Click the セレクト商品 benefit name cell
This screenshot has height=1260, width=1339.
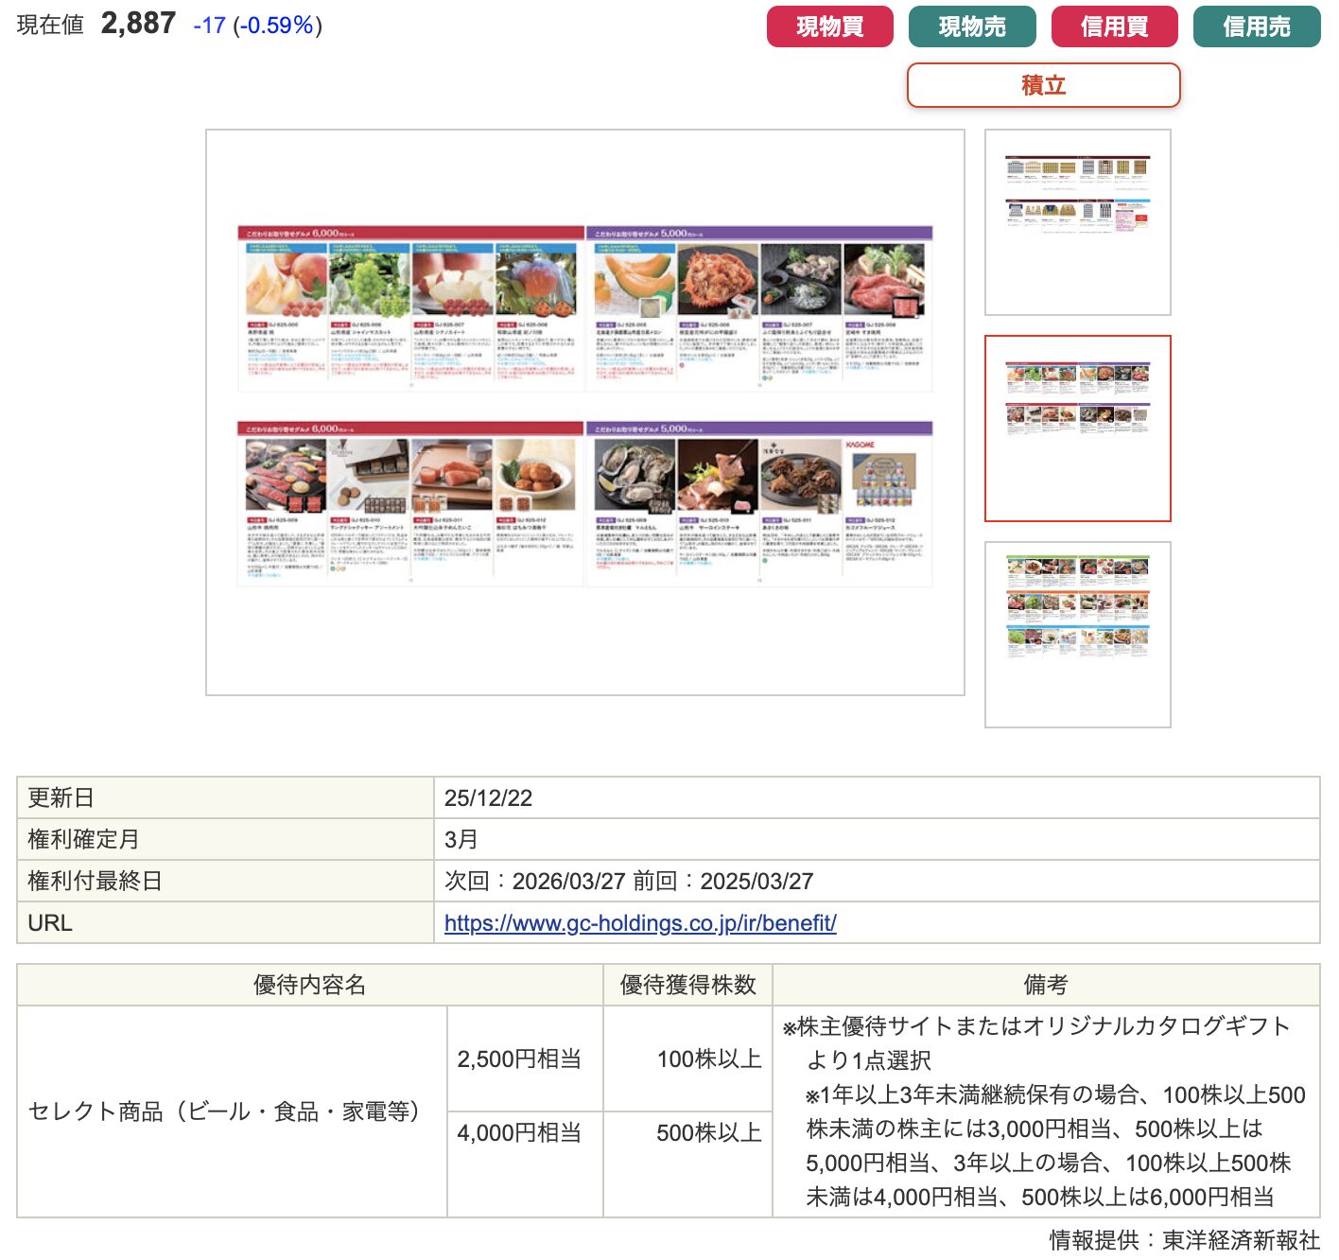tap(224, 1111)
